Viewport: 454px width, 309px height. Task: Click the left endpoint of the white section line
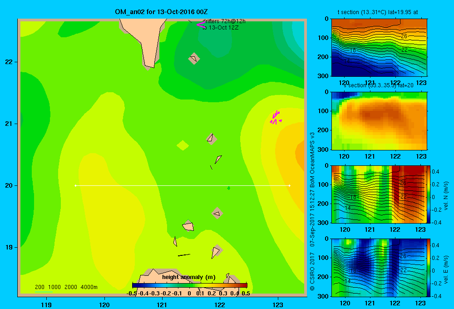(75, 185)
